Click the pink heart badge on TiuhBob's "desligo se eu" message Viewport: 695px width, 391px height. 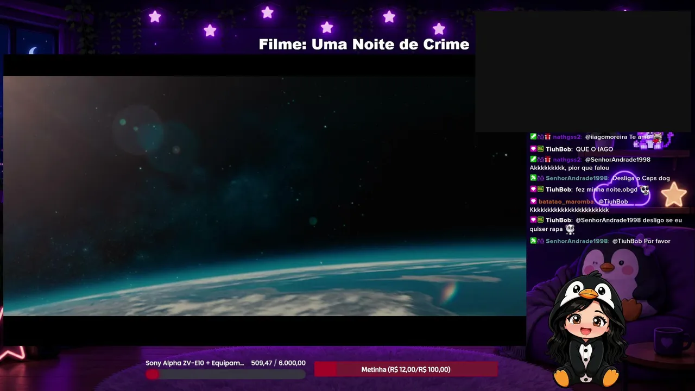(x=533, y=220)
